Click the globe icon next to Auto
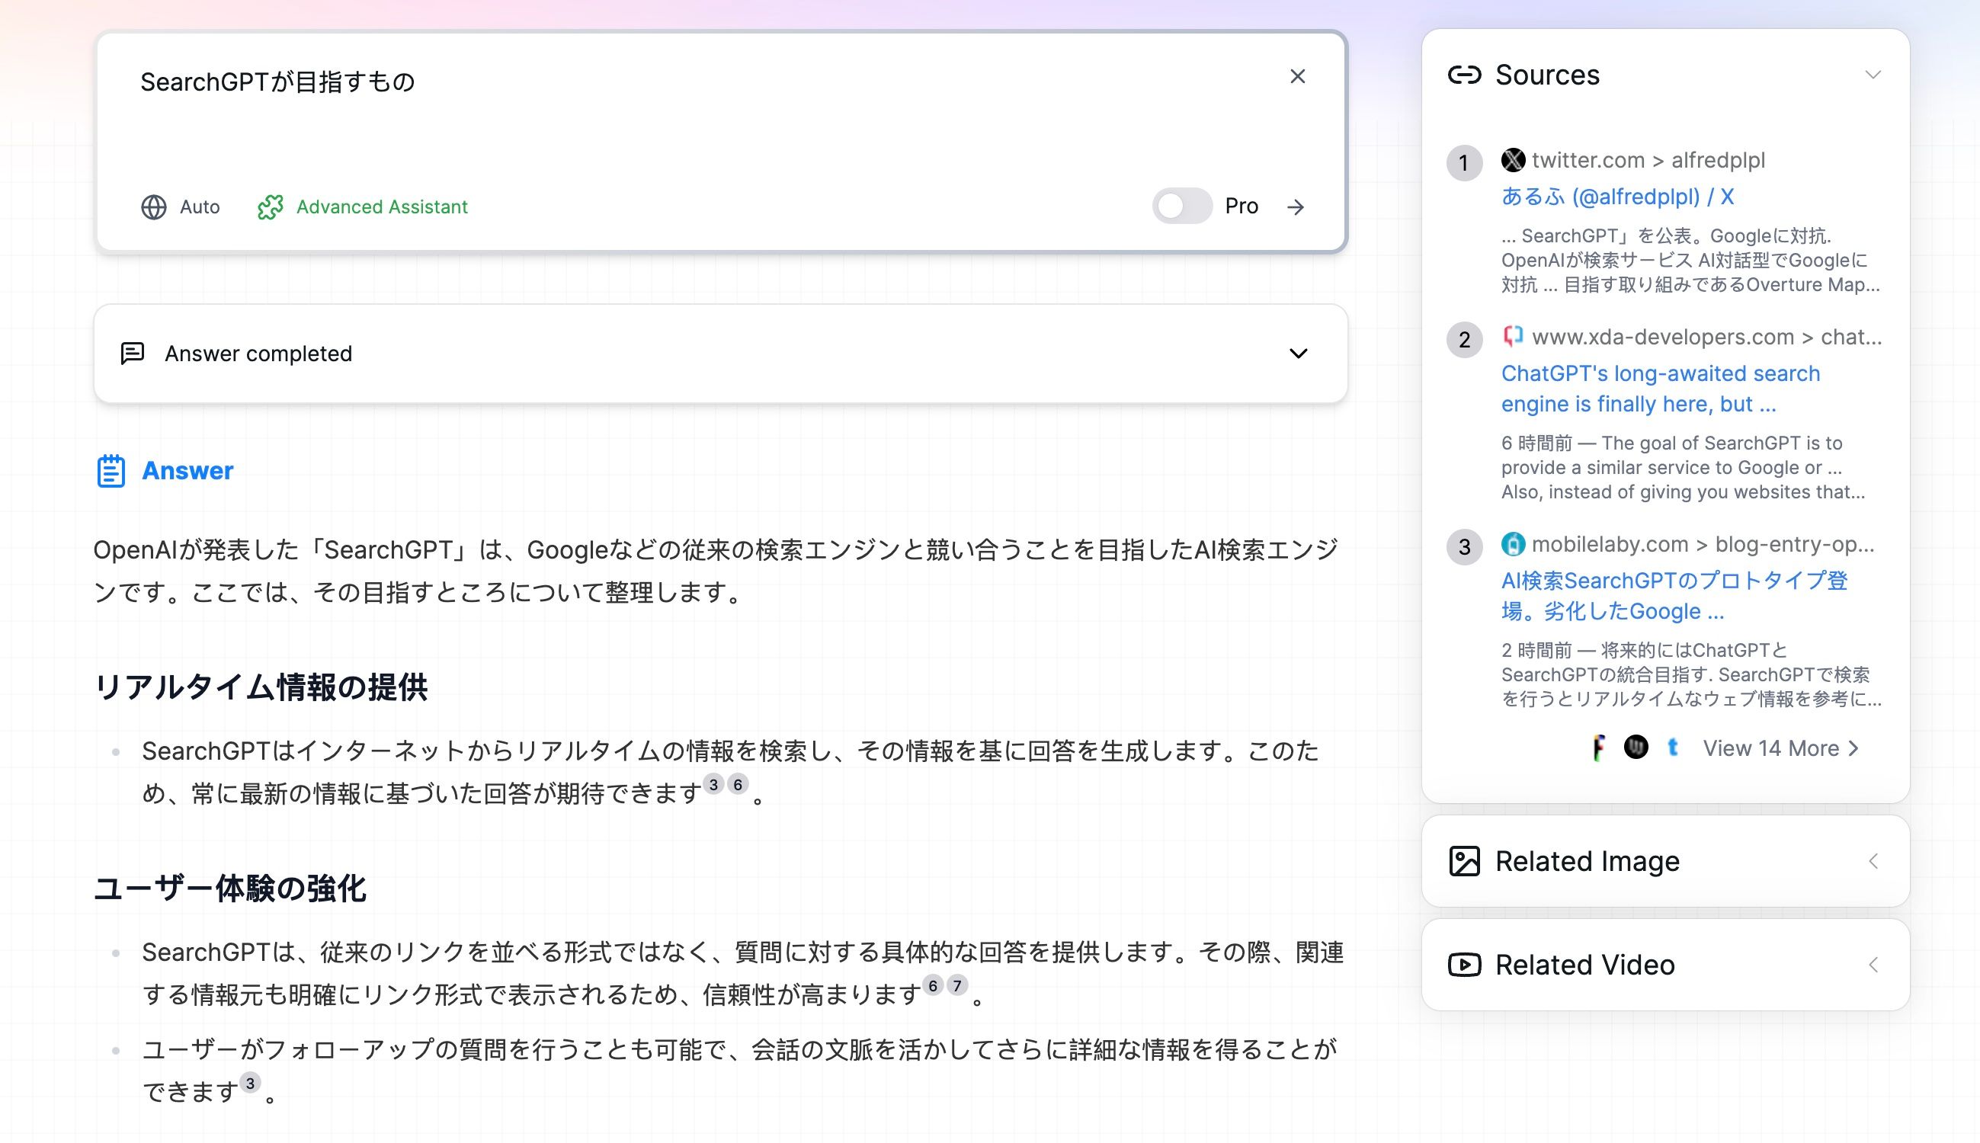 [x=154, y=207]
